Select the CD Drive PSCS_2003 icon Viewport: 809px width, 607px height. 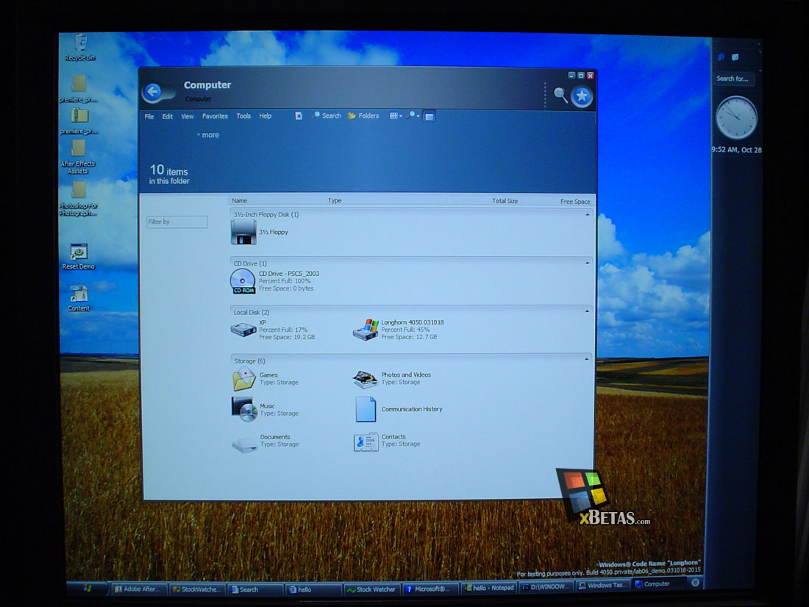tap(243, 281)
